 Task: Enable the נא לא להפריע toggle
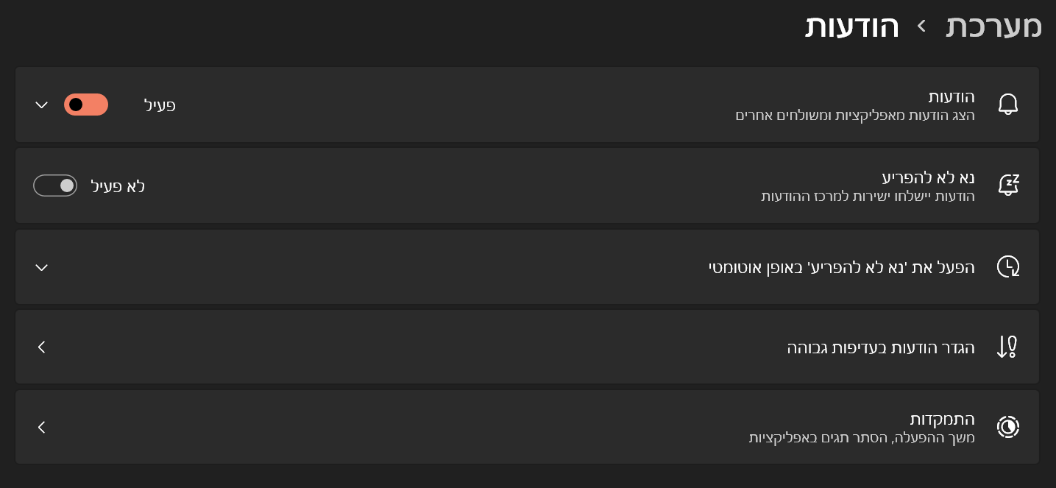(55, 185)
